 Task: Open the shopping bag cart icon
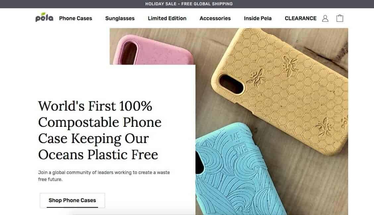pyautogui.click(x=340, y=18)
